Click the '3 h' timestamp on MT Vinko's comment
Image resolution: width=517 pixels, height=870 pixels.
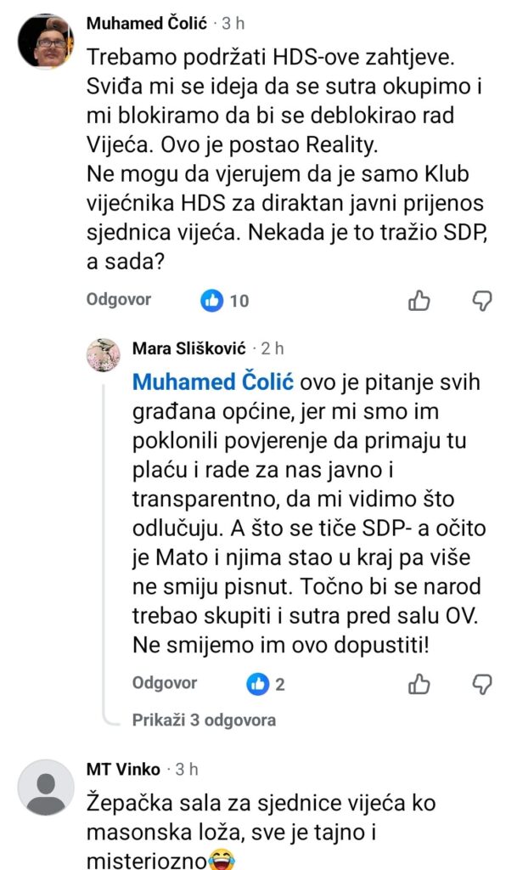pos(187,769)
